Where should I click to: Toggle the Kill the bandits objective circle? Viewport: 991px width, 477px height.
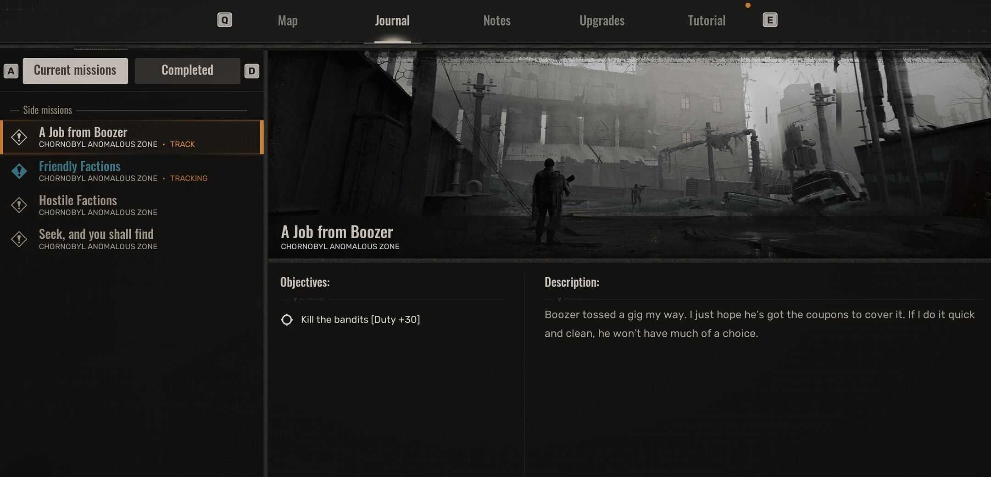[287, 320]
